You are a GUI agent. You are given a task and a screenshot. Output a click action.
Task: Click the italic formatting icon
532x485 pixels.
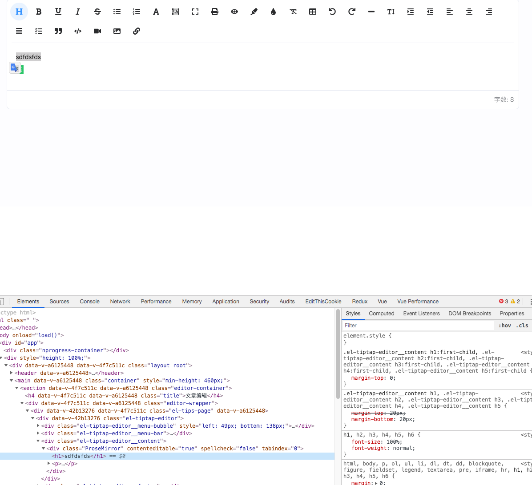tap(78, 12)
